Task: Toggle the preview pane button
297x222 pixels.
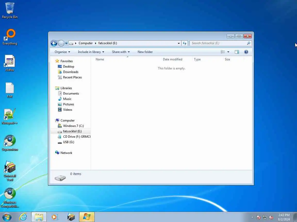Action: pyautogui.click(x=237, y=52)
